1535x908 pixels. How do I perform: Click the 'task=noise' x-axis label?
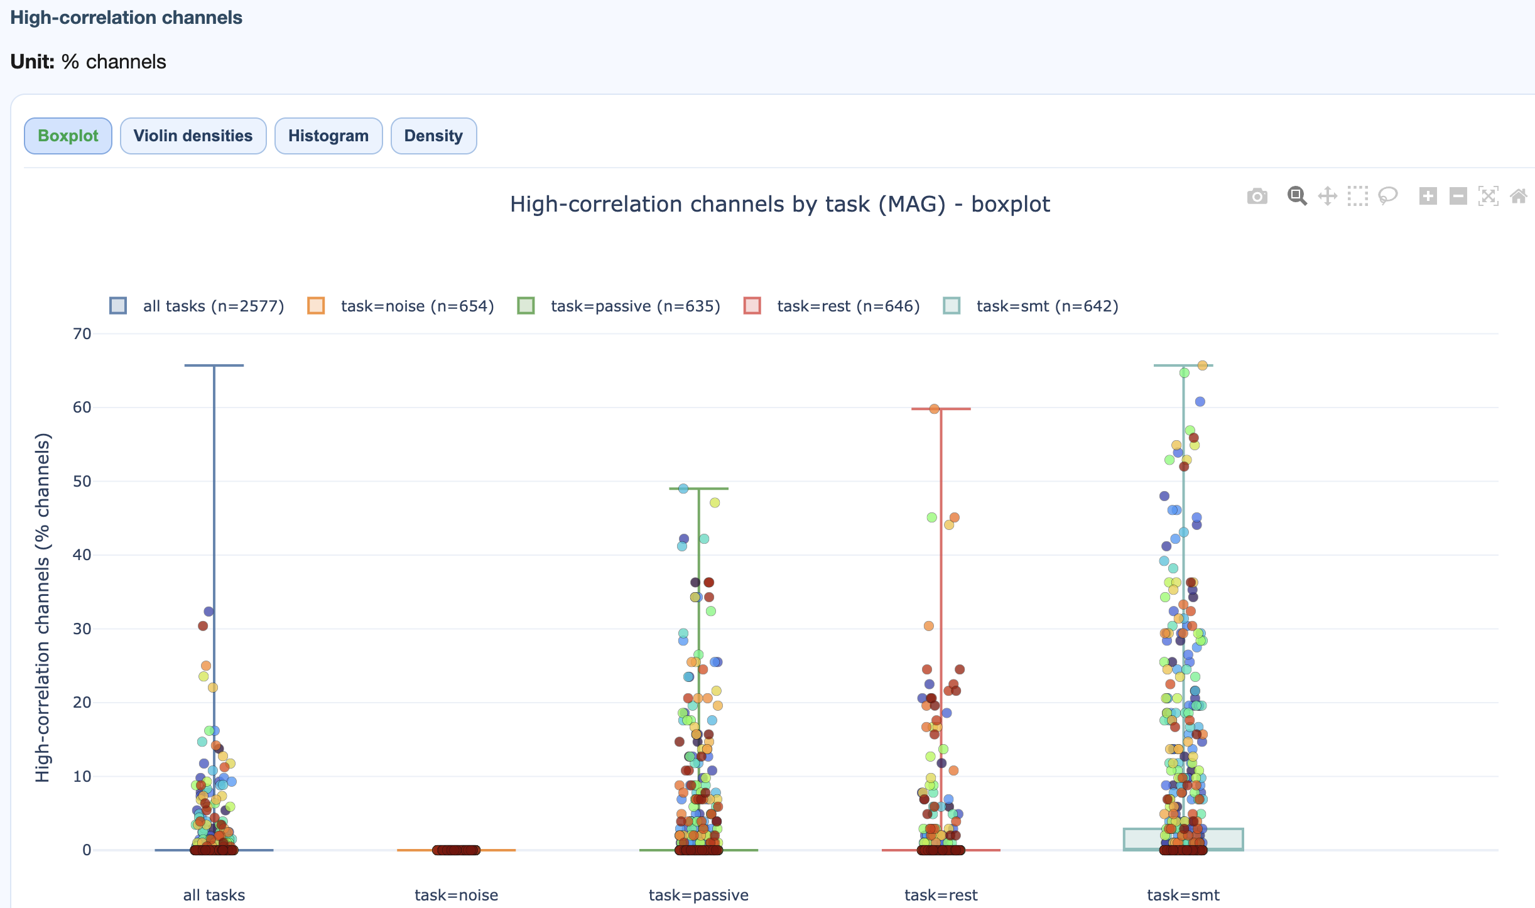point(457,895)
